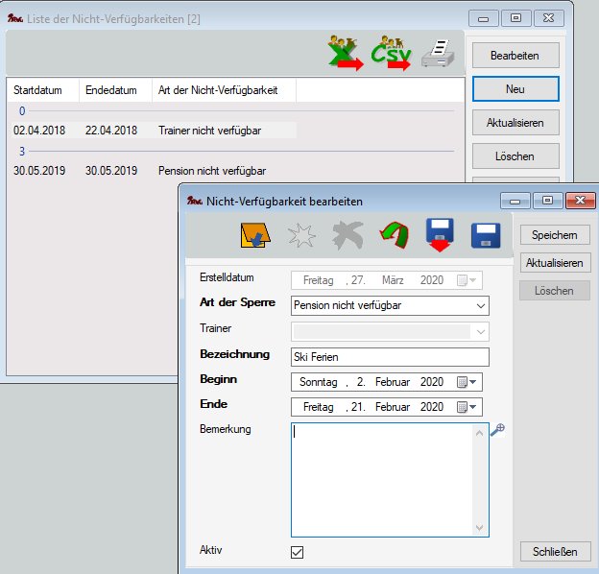Click the Excel export icon
The width and height of the screenshot is (599, 574).
tap(345, 53)
